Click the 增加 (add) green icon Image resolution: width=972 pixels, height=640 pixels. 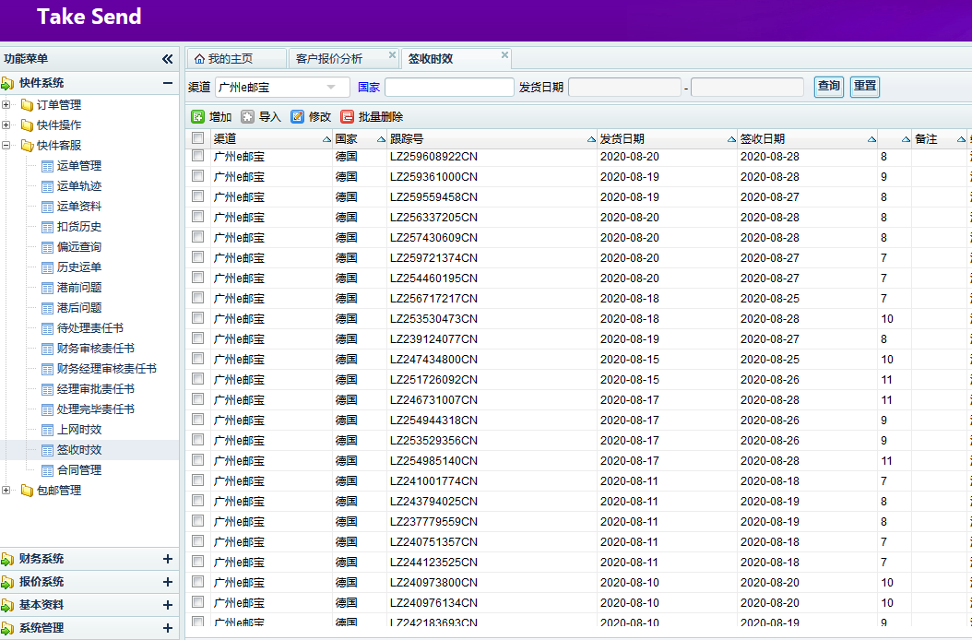tap(198, 117)
